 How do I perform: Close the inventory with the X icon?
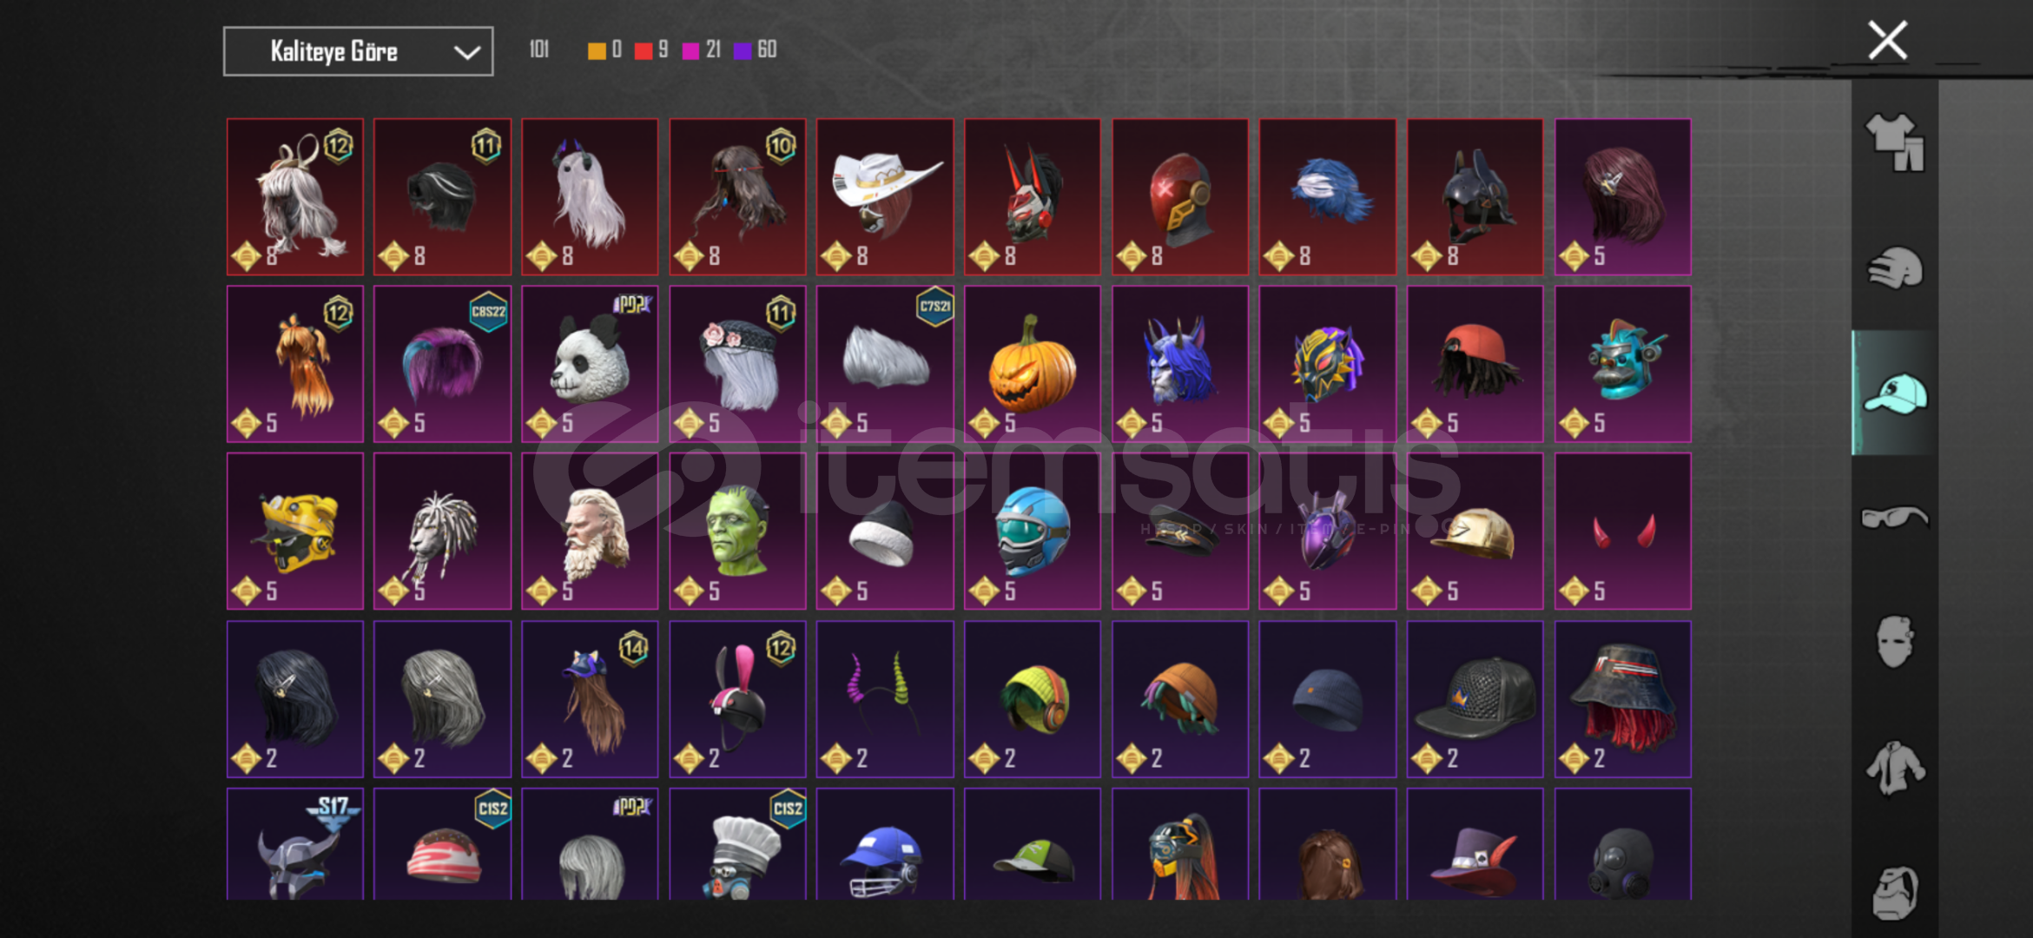[1887, 41]
